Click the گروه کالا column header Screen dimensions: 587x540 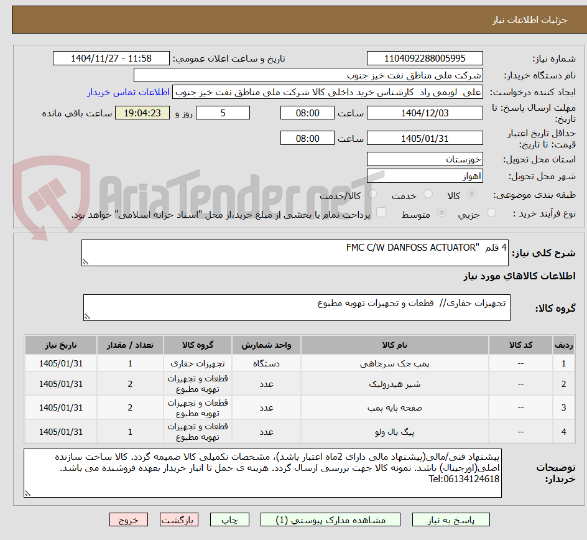click(198, 345)
